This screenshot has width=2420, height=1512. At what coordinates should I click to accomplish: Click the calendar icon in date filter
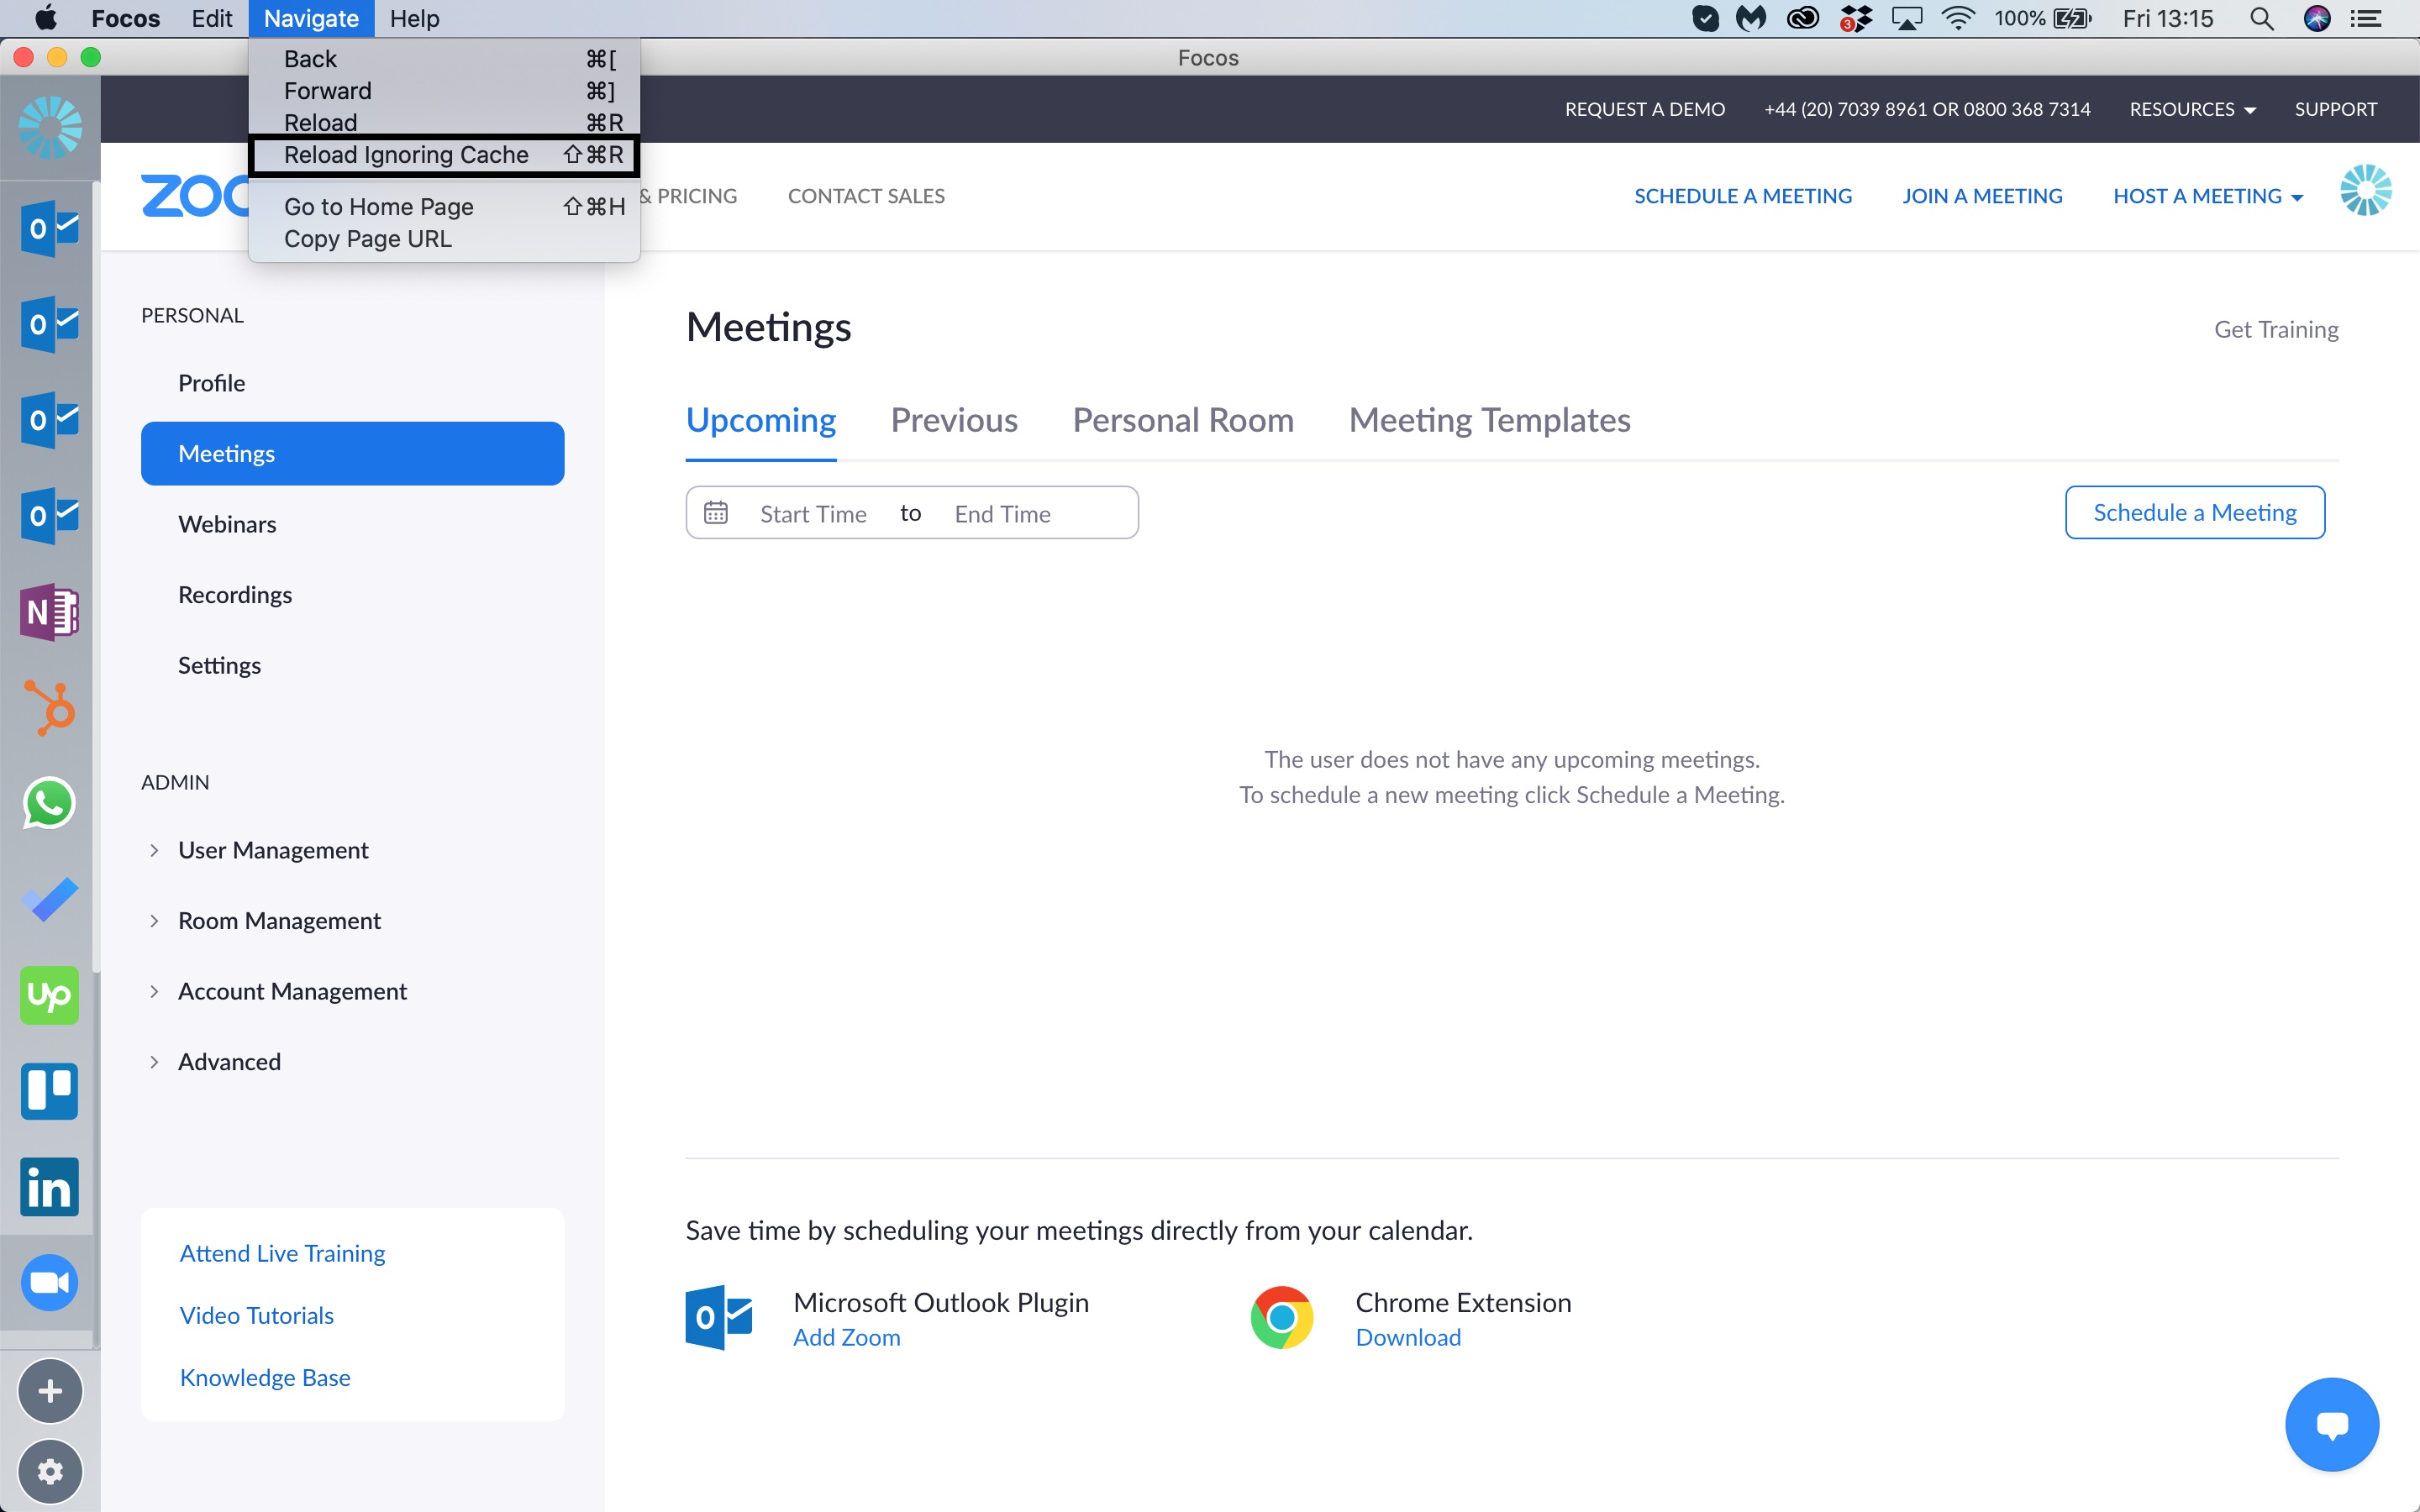tap(716, 513)
